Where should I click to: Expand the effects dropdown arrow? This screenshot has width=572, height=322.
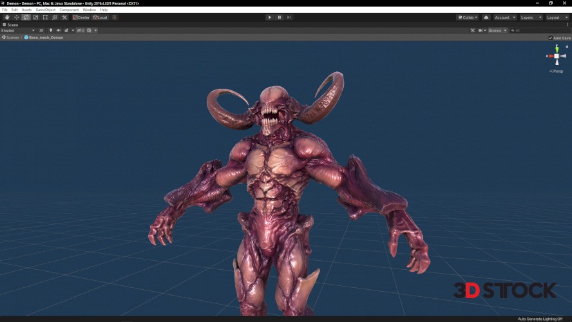point(73,30)
